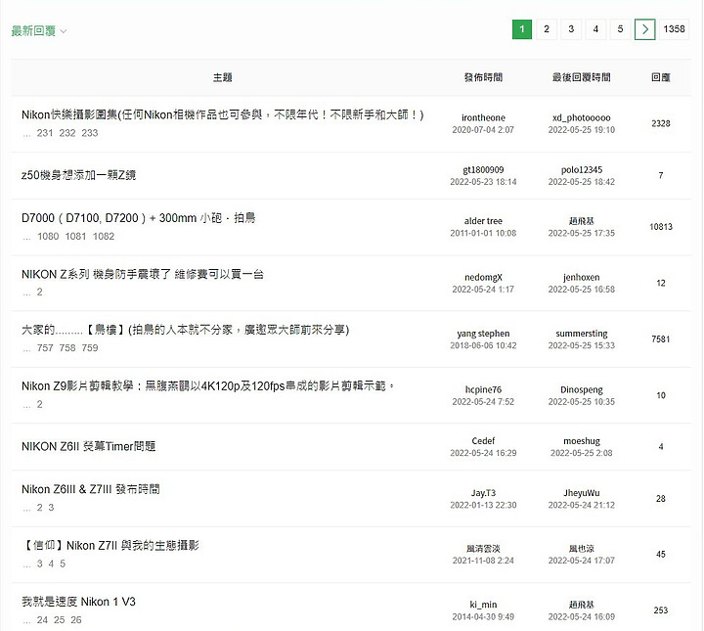Click author yang stephen
This screenshot has height=631, width=704.
click(483, 334)
